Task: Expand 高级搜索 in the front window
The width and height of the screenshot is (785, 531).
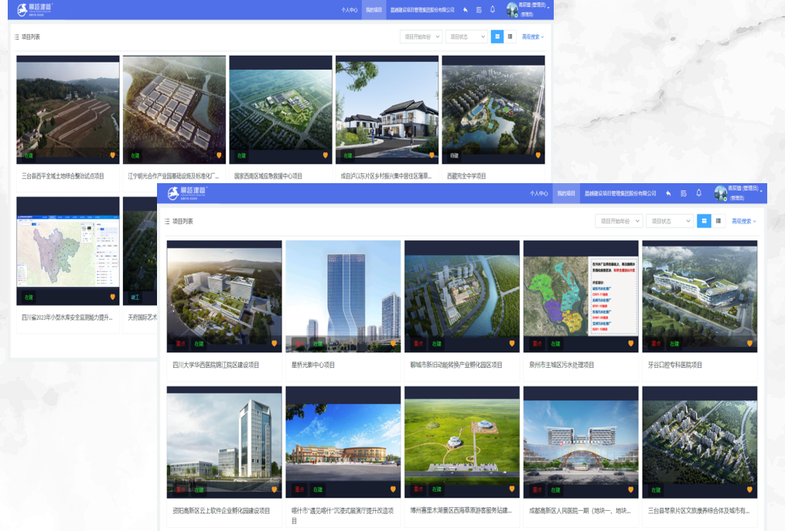Action: pos(744,221)
